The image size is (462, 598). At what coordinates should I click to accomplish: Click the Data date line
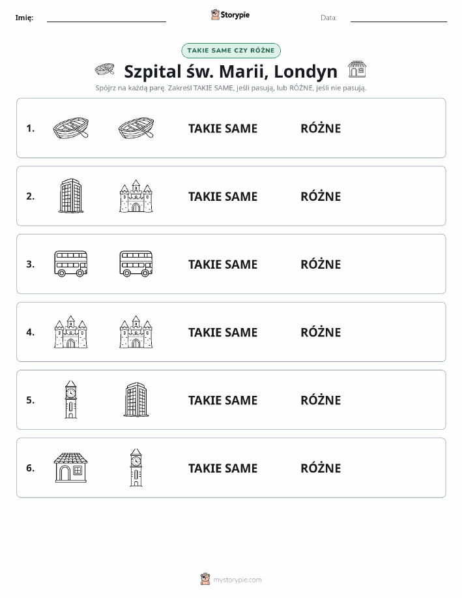coord(399,18)
